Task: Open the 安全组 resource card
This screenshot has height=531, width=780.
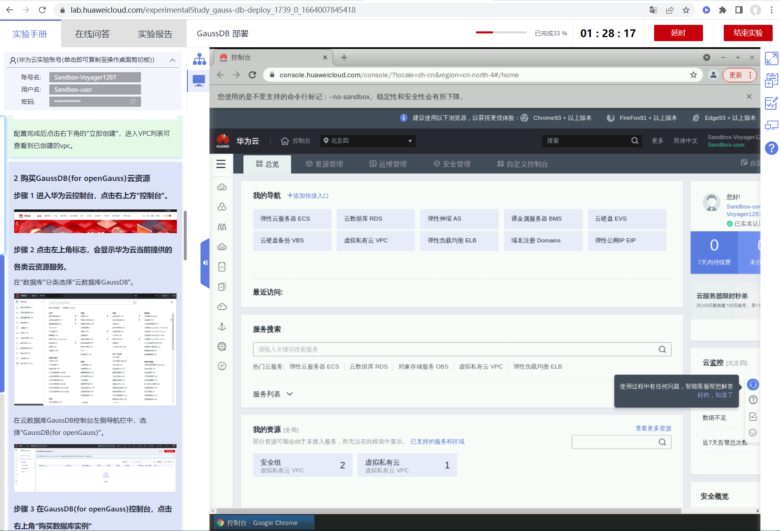Action: point(303,465)
